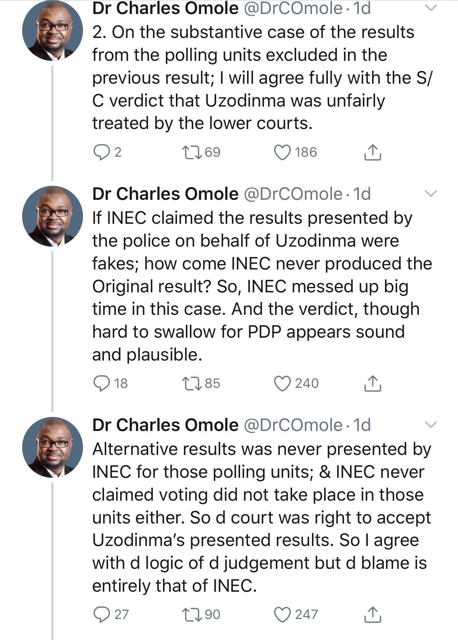Reply to the tweet with 18 replies
This screenshot has height=640, width=458.
101,383
